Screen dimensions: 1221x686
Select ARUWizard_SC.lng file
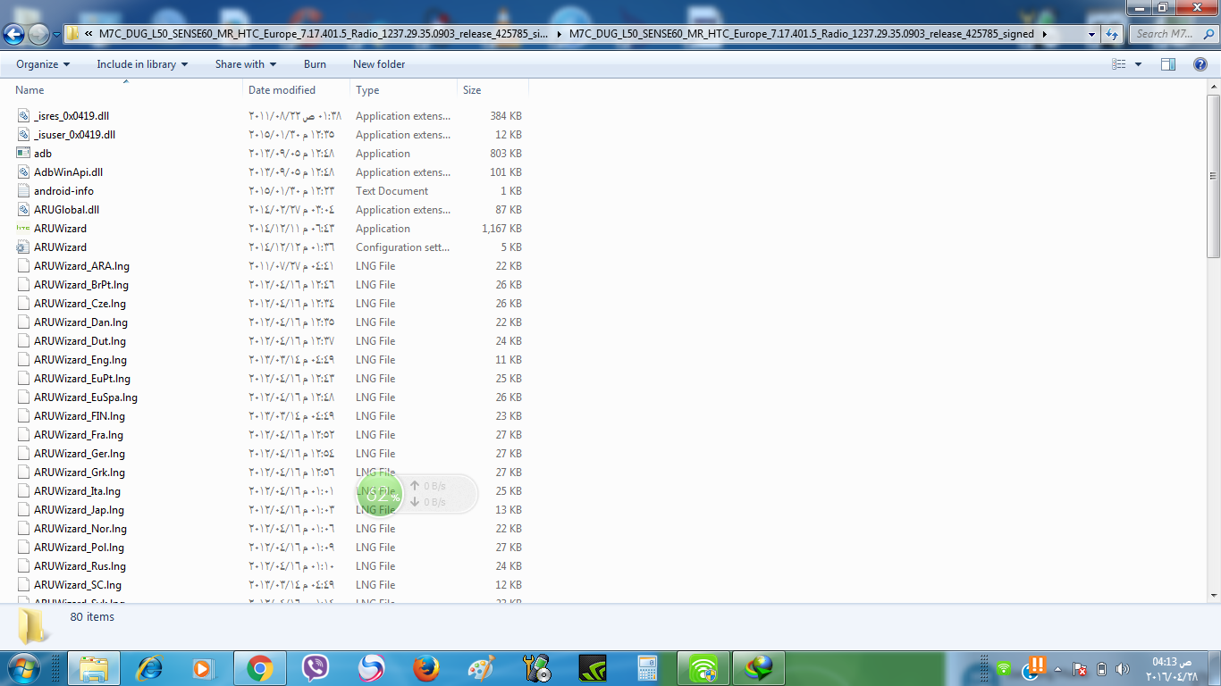78,585
